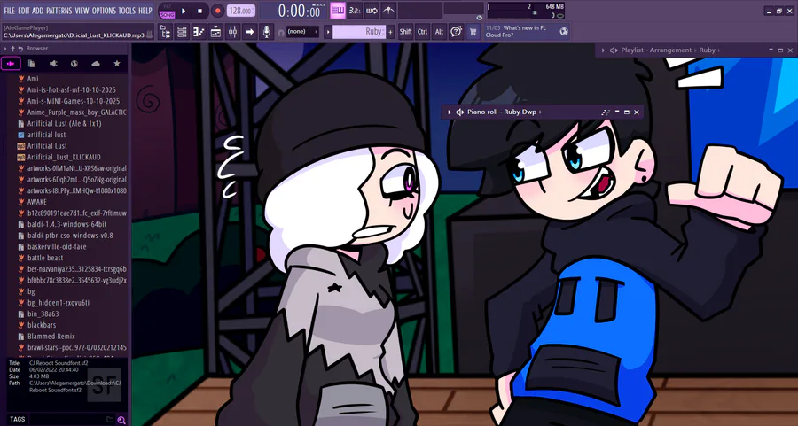Click the right-arrow toolbar icon
The height and width of the screenshot is (426, 798).
click(249, 32)
